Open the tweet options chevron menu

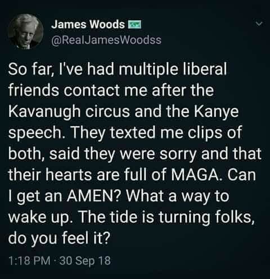coord(259,24)
